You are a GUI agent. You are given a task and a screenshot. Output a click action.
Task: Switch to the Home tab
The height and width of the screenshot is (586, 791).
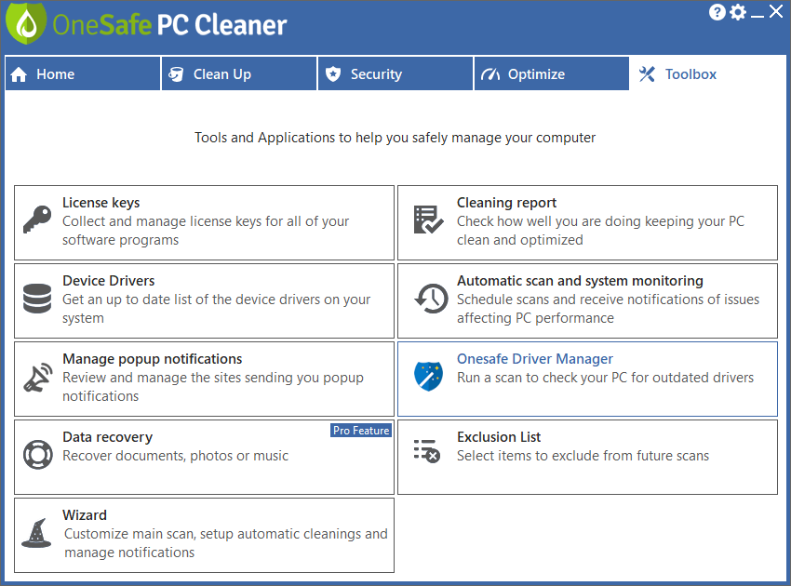83,73
